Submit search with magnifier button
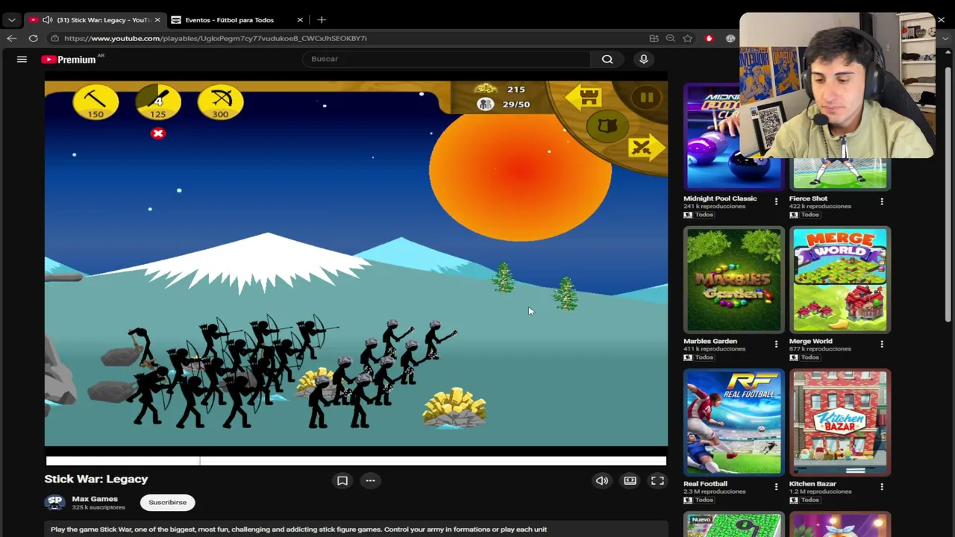The width and height of the screenshot is (955, 537). coord(607,59)
